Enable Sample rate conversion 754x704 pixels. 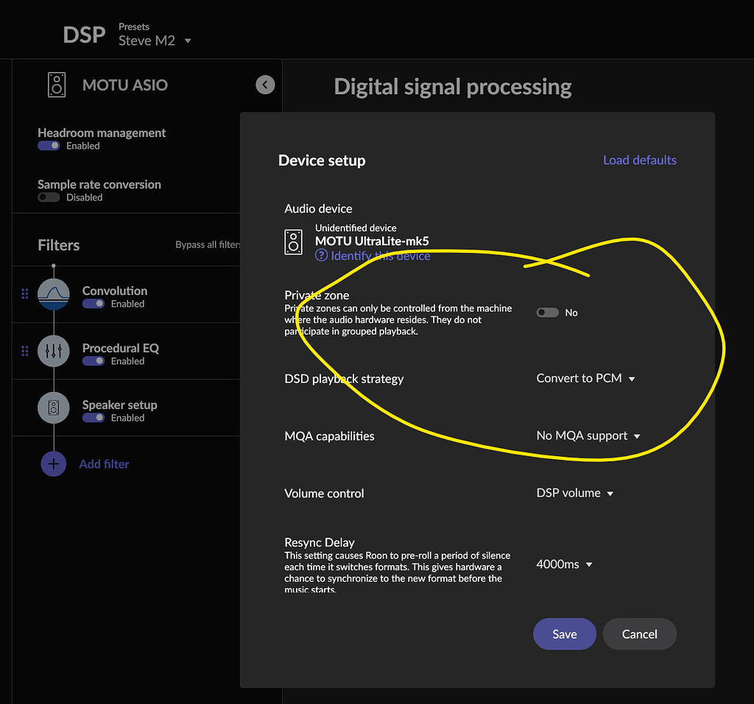click(49, 197)
